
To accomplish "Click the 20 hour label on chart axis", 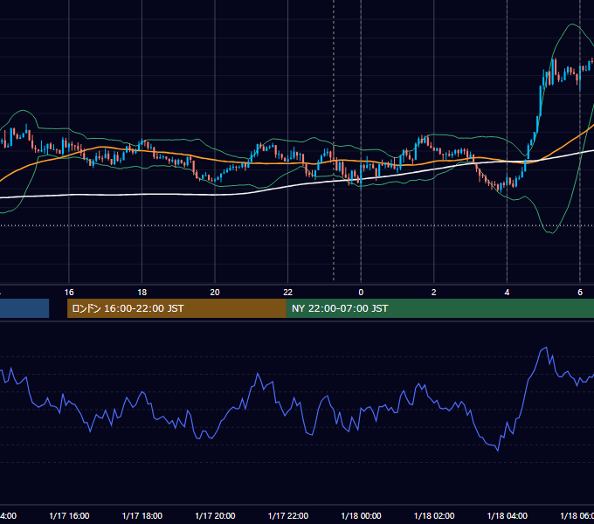I will coord(215,293).
